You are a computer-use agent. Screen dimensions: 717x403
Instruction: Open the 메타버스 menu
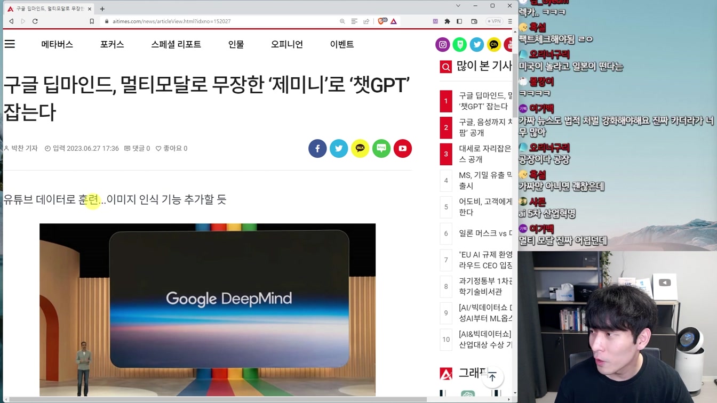coord(57,44)
